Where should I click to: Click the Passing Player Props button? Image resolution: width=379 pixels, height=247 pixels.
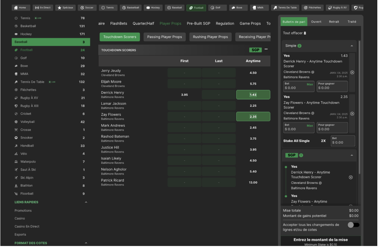click(x=165, y=37)
